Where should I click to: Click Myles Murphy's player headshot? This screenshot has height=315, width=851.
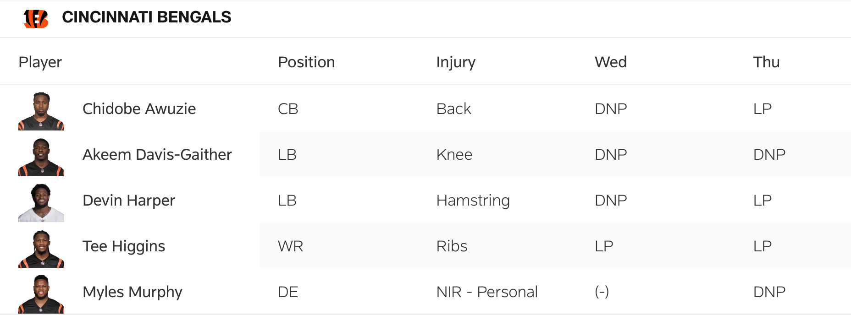[x=41, y=294]
